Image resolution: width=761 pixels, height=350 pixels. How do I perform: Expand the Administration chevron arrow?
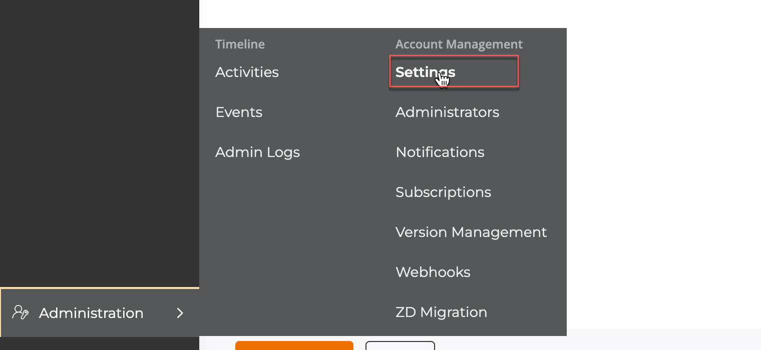[x=180, y=313]
